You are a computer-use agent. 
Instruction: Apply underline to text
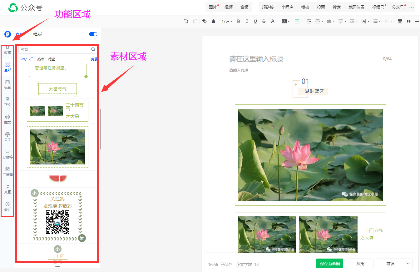coord(255,21)
